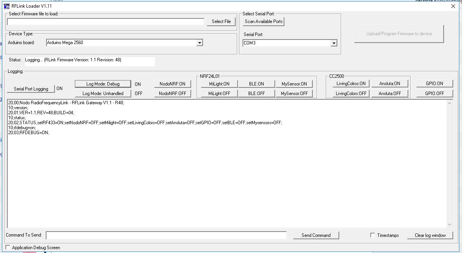This screenshot has width=462, height=253.
Task: Activate MySensor:ON
Action: tap(294, 84)
